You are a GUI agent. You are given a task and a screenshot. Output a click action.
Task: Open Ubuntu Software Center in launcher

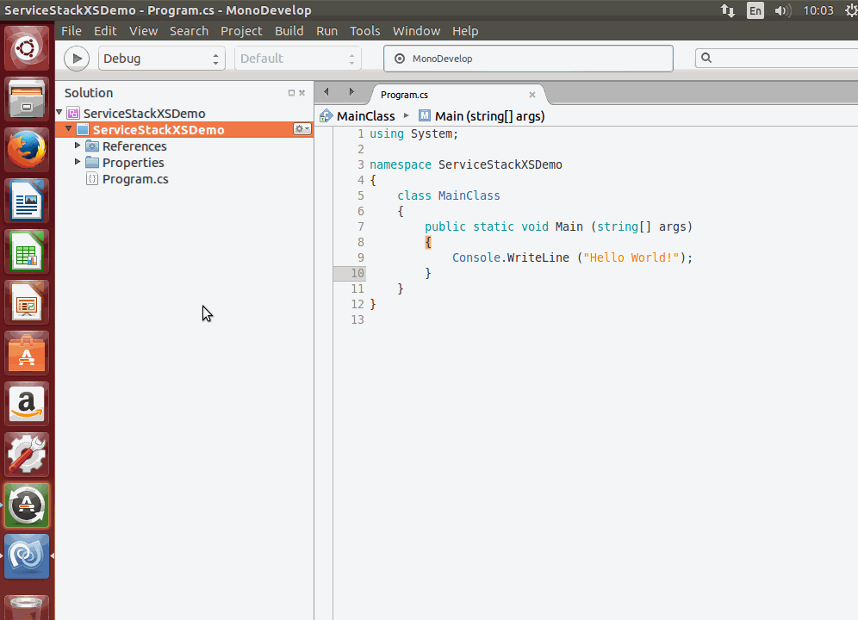click(x=27, y=353)
